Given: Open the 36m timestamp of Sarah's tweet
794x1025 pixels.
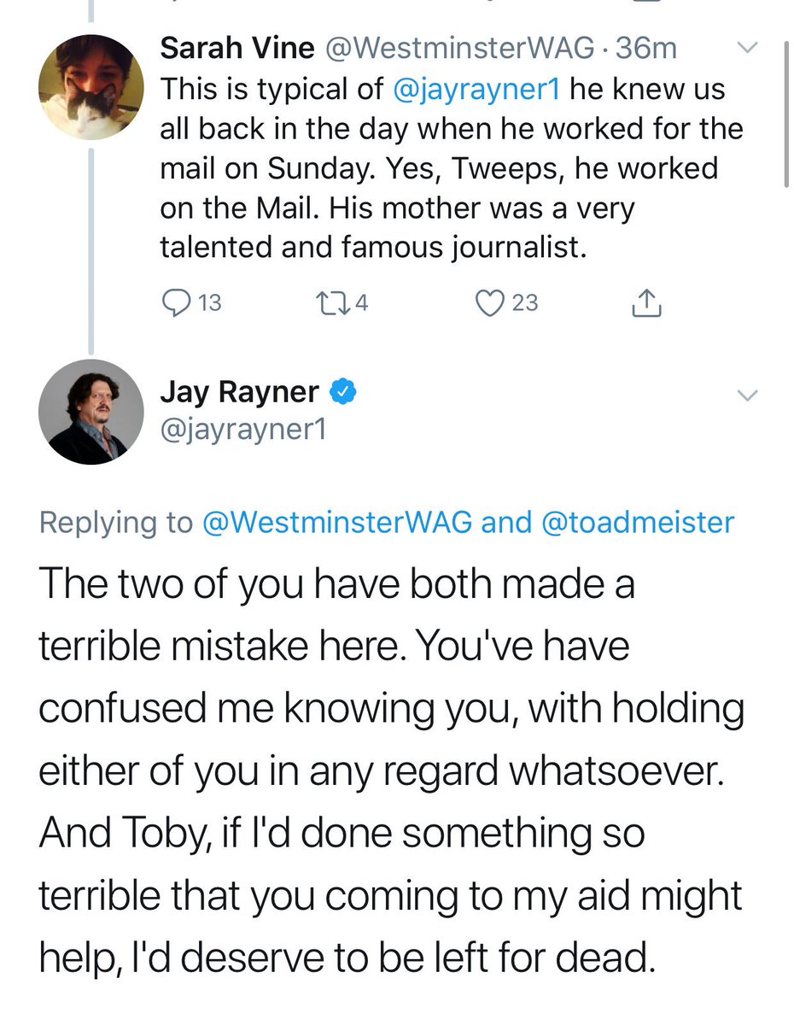Looking at the screenshot, I should 645,49.
